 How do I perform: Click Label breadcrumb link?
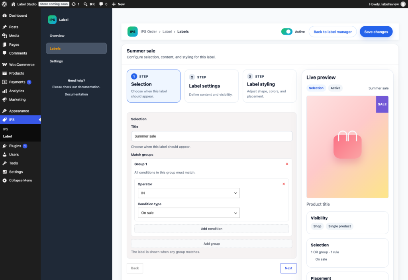tap(167, 32)
